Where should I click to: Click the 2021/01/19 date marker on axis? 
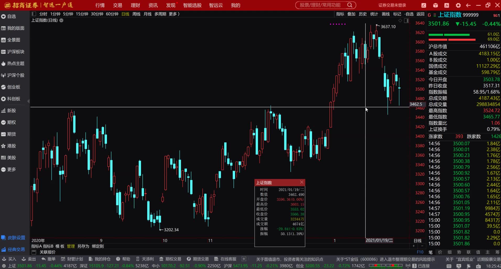click(379, 240)
